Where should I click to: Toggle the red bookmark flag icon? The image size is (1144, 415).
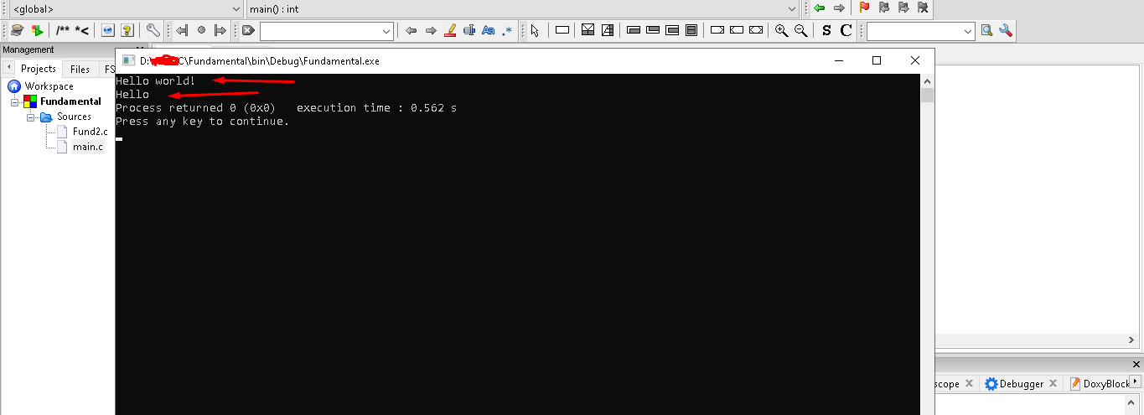pyautogui.click(x=864, y=8)
